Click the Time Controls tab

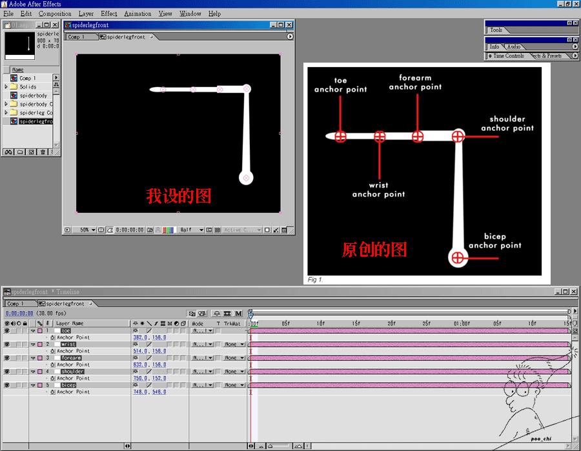tap(509, 56)
